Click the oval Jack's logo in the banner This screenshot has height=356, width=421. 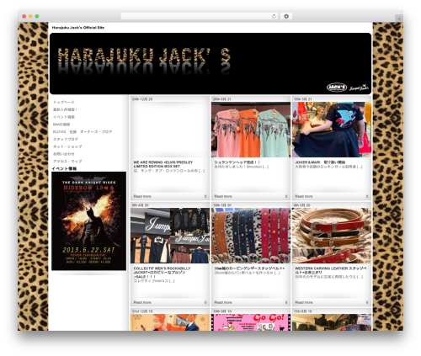337,88
